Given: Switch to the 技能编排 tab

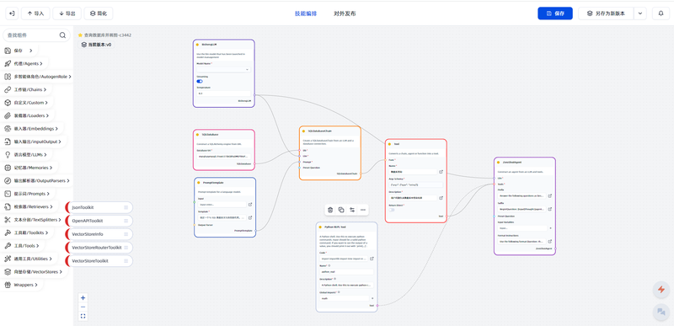Looking at the screenshot, I should tap(306, 13).
